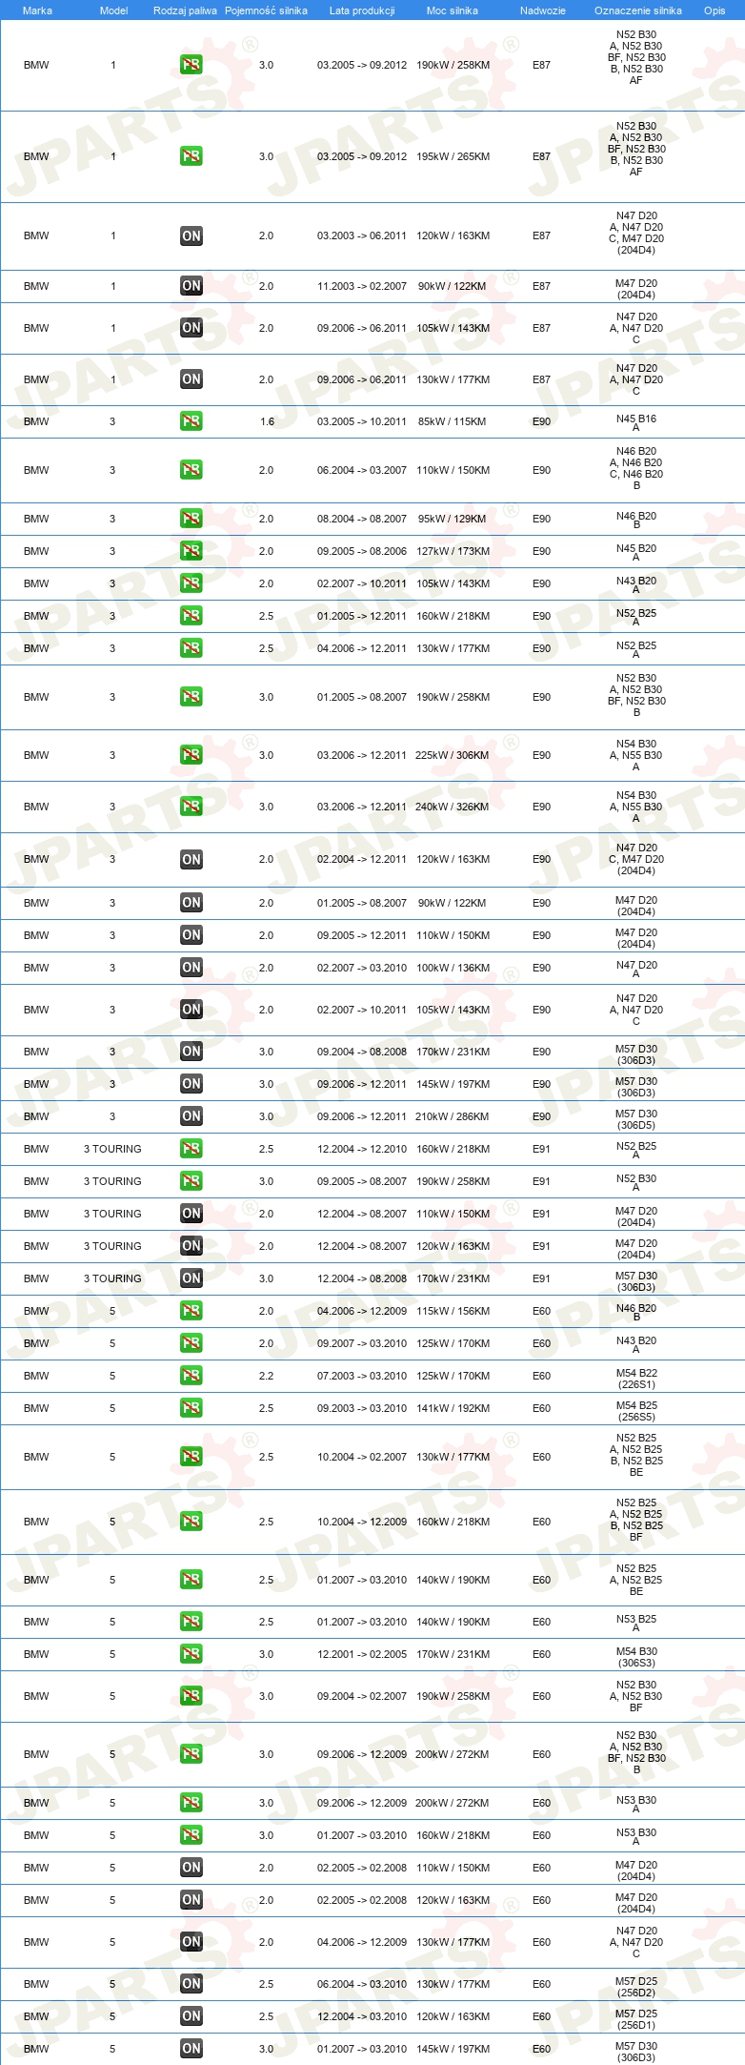The height and width of the screenshot is (2065, 745).
Task: Click the Marka column header
Action: [x=37, y=10]
